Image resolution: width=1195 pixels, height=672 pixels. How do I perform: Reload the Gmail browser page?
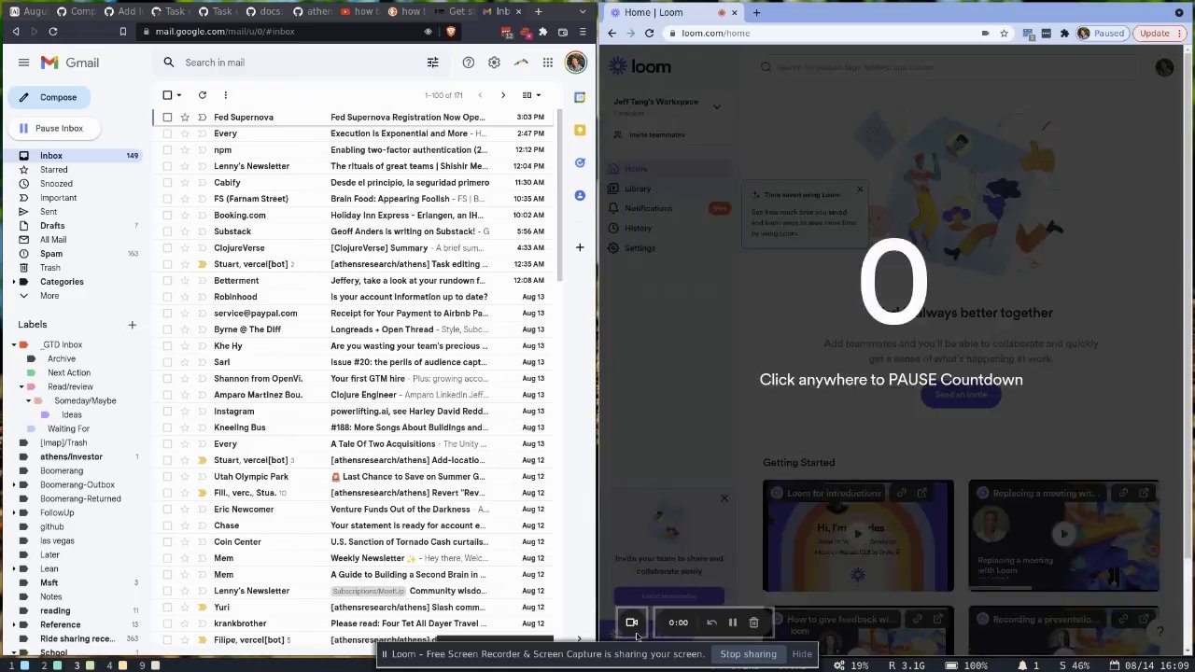point(53,32)
